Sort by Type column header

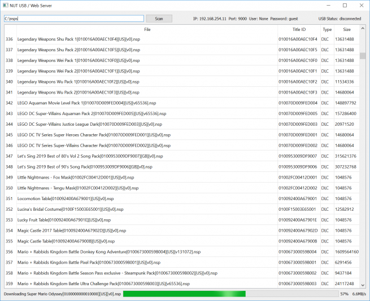click(327, 29)
